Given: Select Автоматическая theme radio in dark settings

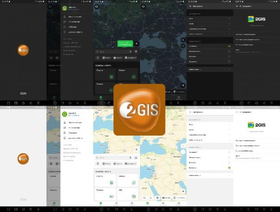Looking at the screenshot, I should (229, 51).
